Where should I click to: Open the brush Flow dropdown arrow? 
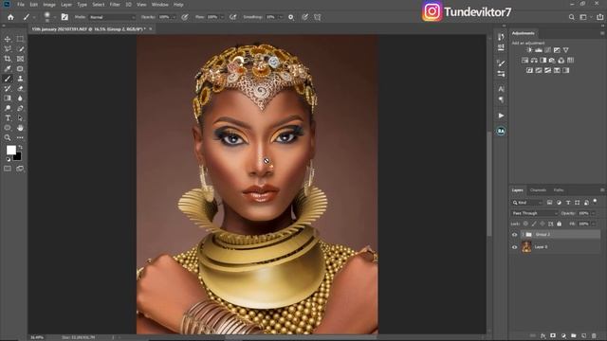coord(222,17)
